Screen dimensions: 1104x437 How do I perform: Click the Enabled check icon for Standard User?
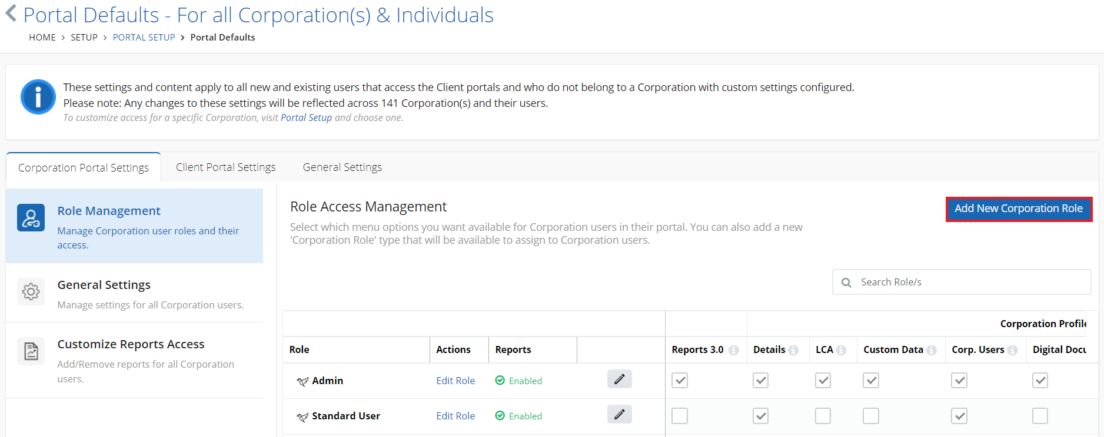point(500,415)
